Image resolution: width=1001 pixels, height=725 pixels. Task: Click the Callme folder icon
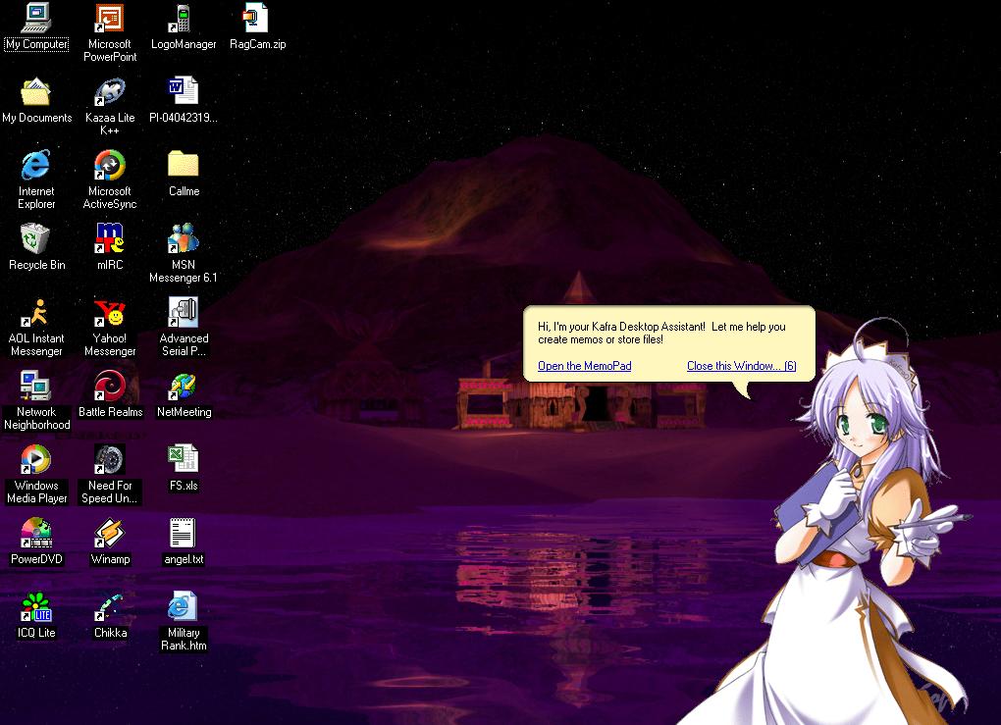183,166
